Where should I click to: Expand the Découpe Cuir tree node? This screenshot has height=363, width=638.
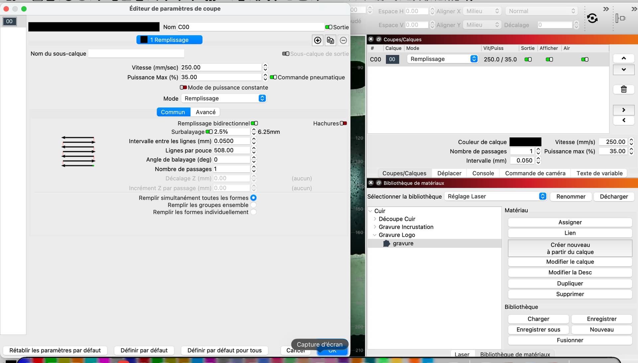click(x=375, y=219)
